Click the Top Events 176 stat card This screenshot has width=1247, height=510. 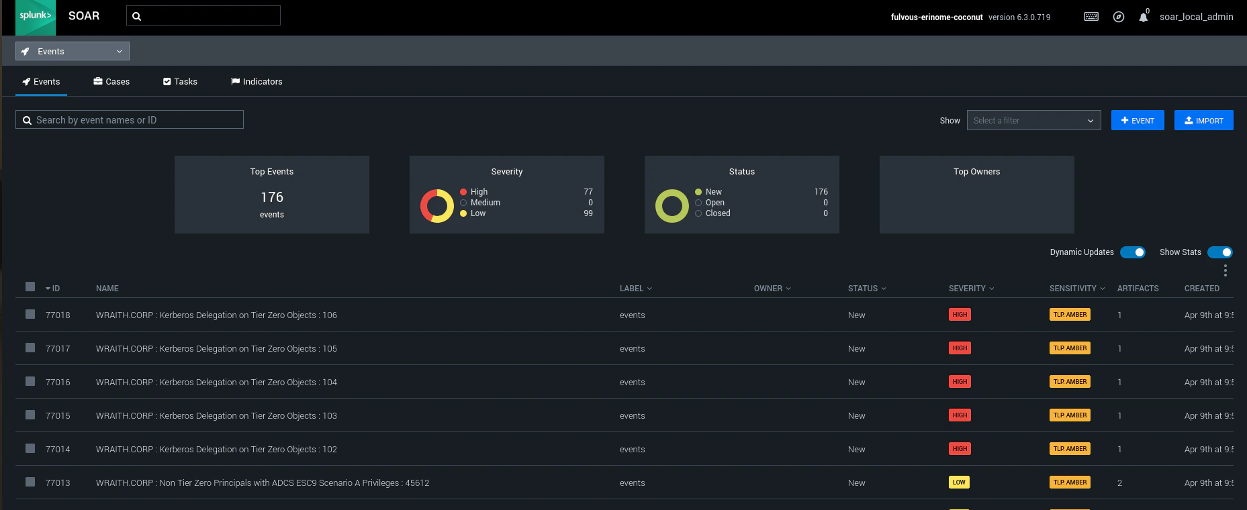point(272,195)
